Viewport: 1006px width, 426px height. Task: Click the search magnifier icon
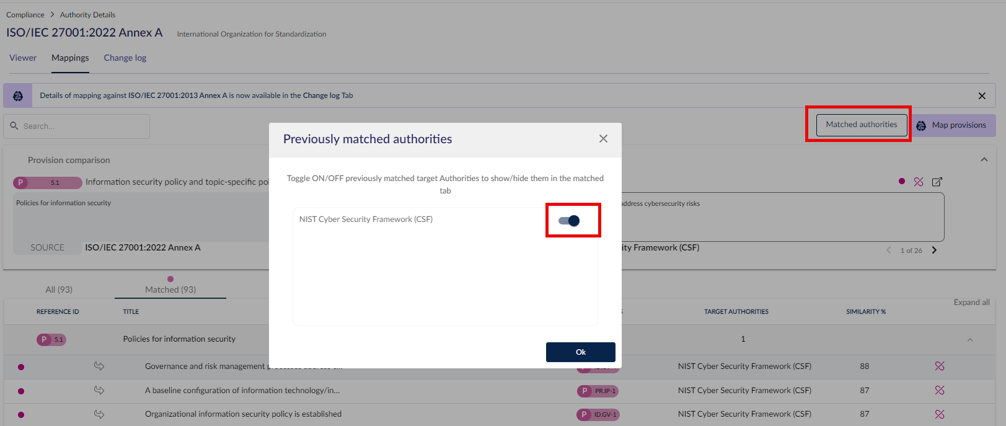point(14,126)
